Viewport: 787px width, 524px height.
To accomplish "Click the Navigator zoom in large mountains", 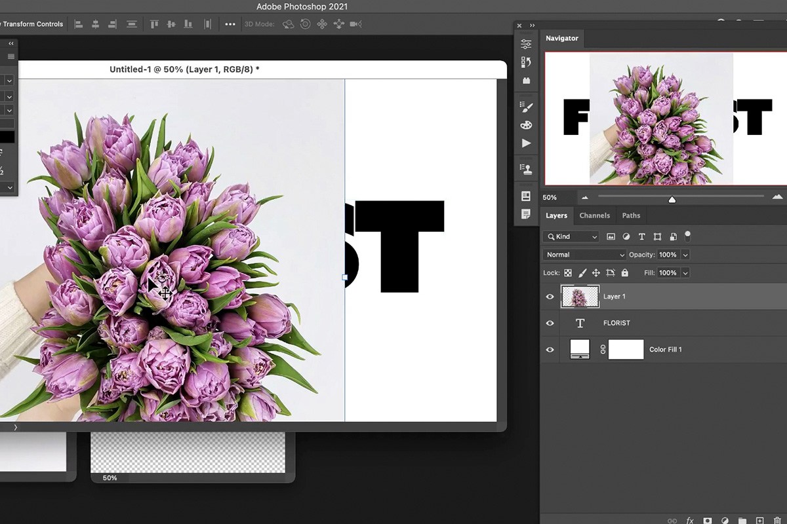I will click(x=778, y=196).
